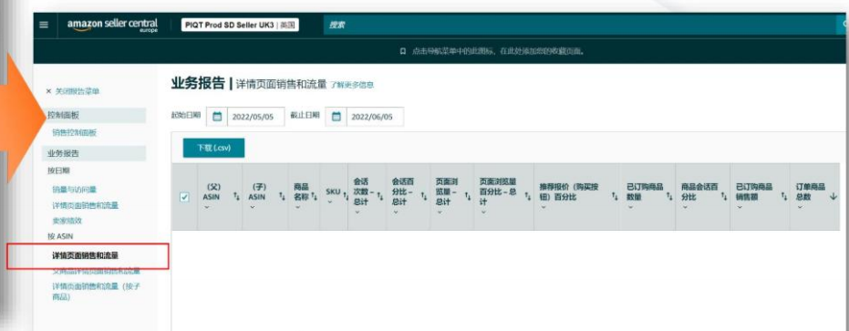Open 父商品详情页面销售和流量 report
Viewport: 849px width, 331px height.
(96, 270)
